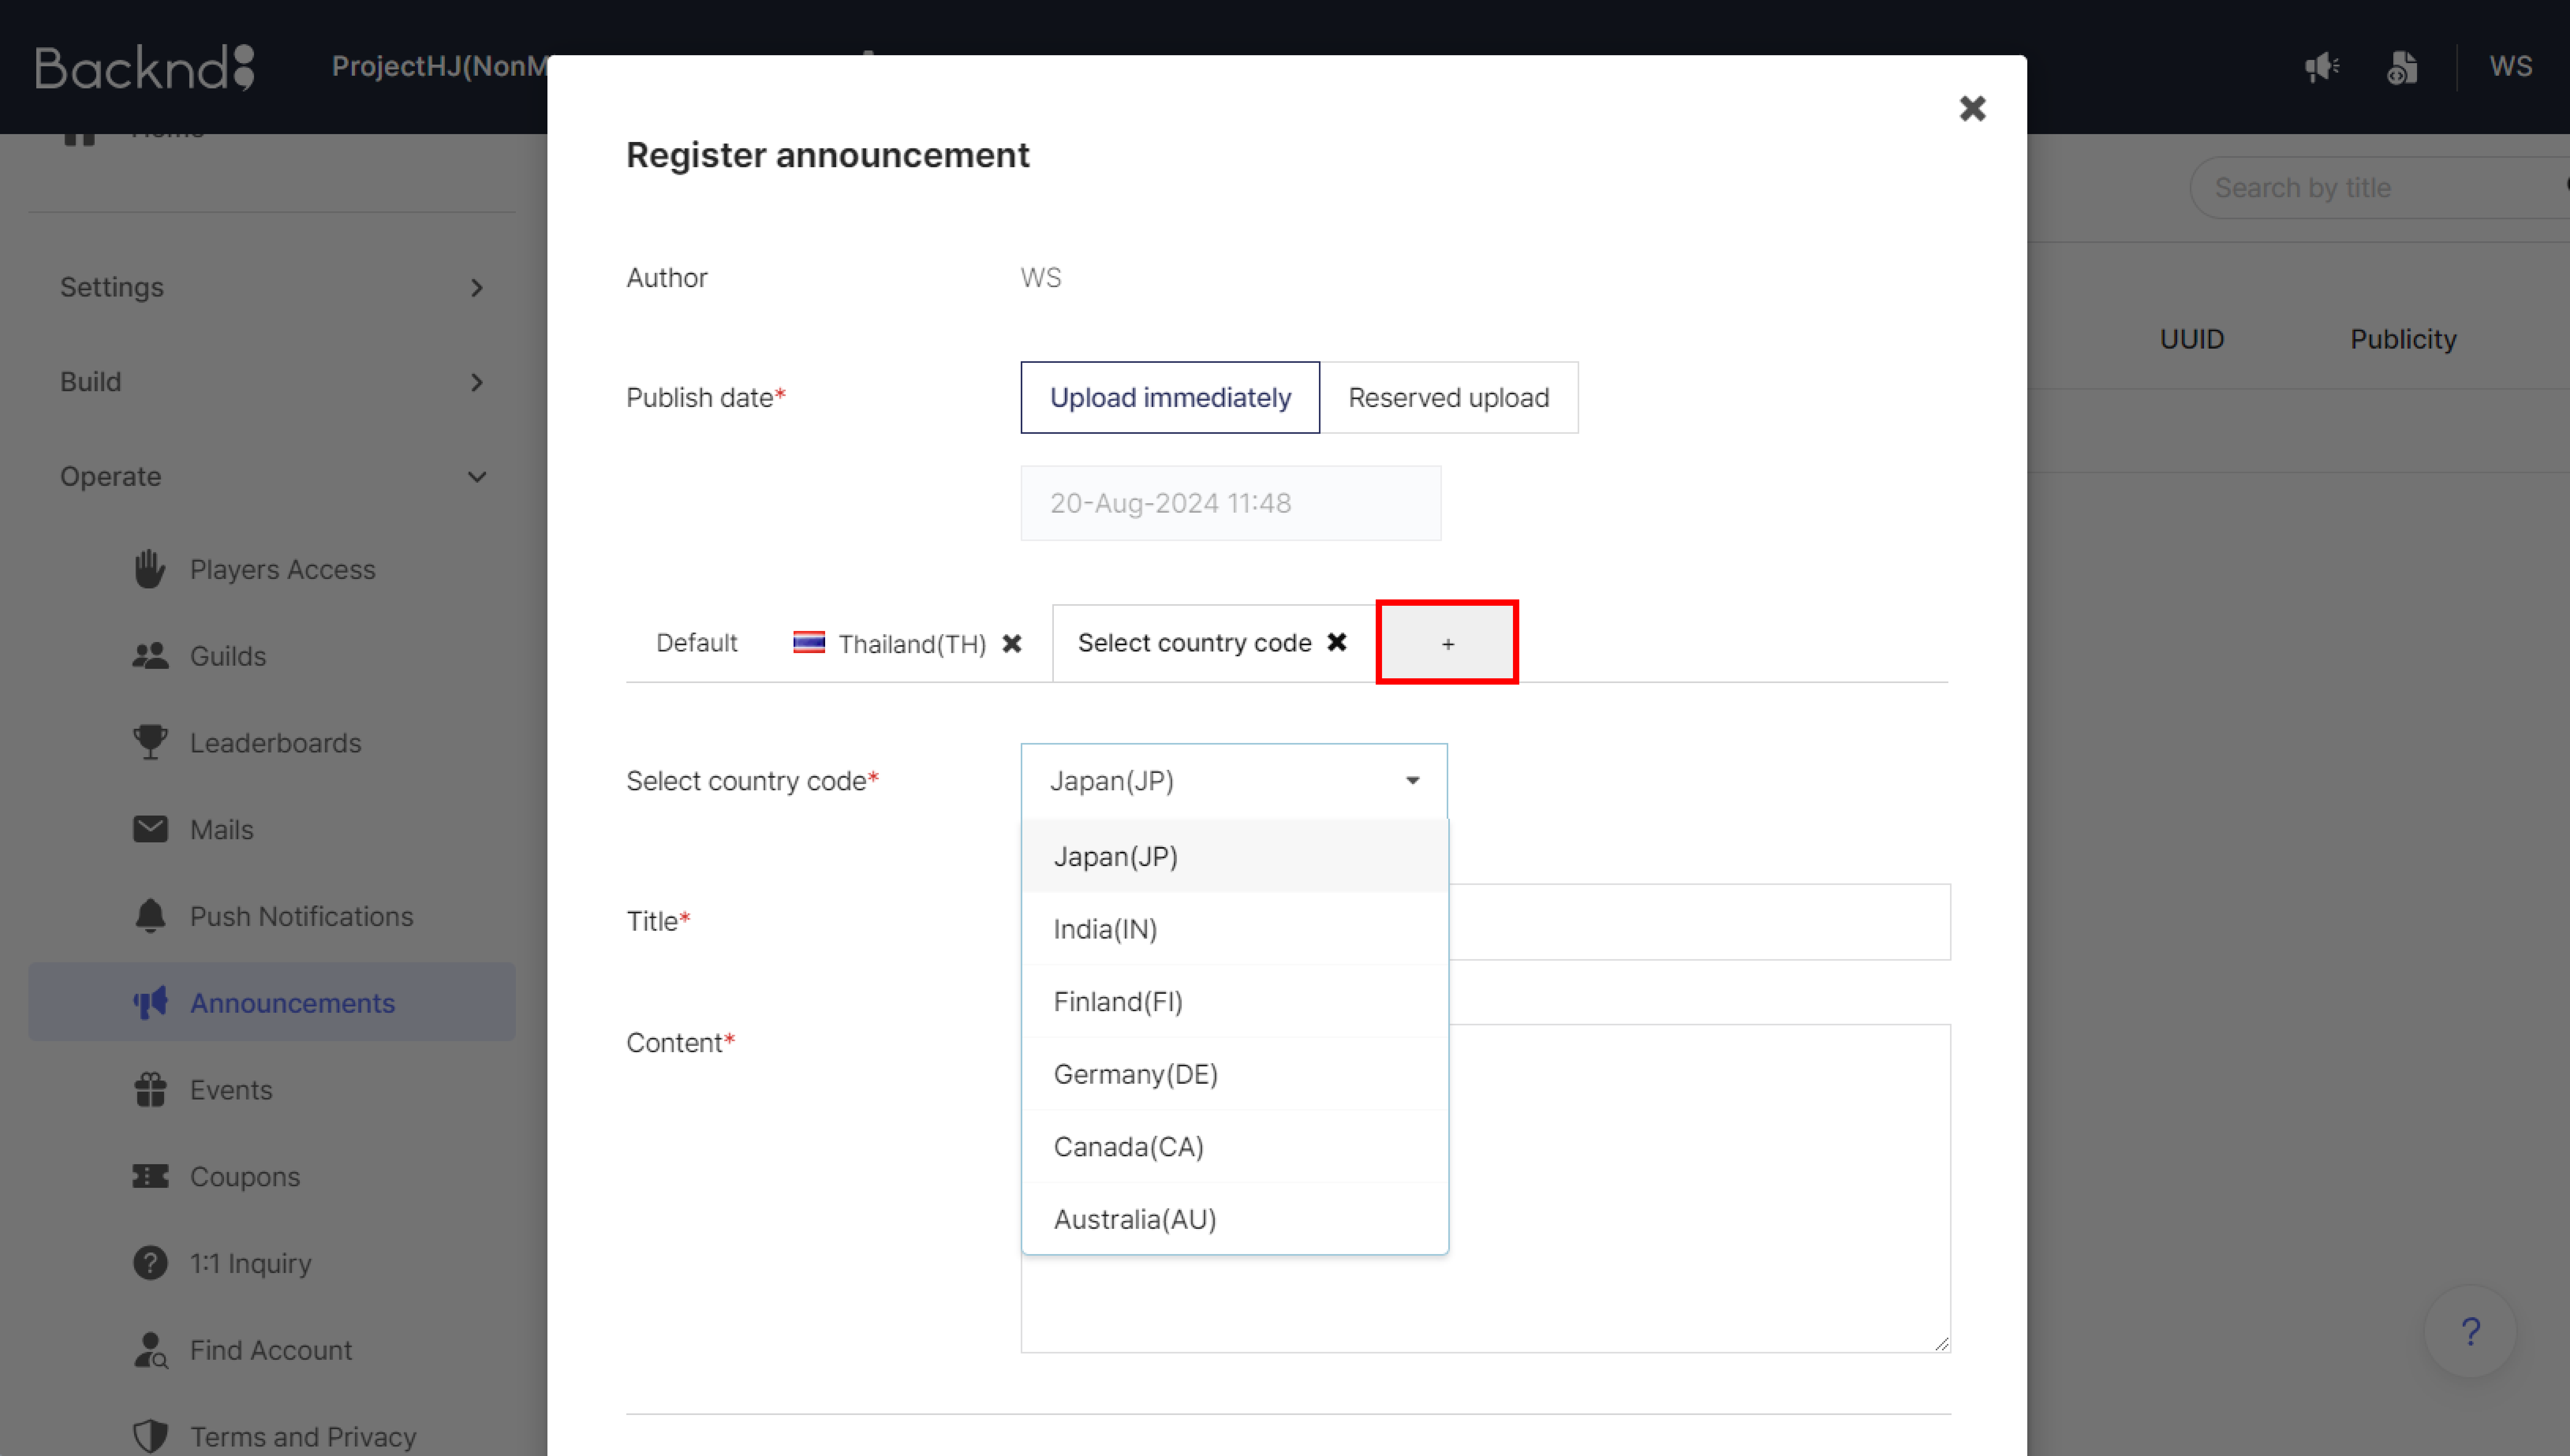The width and height of the screenshot is (2570, 1456).
Task: Click the Content text area
Action: (1486, 1188)
